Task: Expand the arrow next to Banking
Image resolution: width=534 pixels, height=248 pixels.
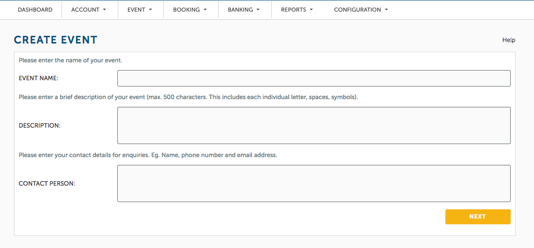Action: click(258, 10)
